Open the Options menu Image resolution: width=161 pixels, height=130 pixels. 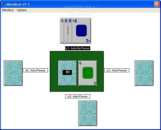[x=22, y=10]
